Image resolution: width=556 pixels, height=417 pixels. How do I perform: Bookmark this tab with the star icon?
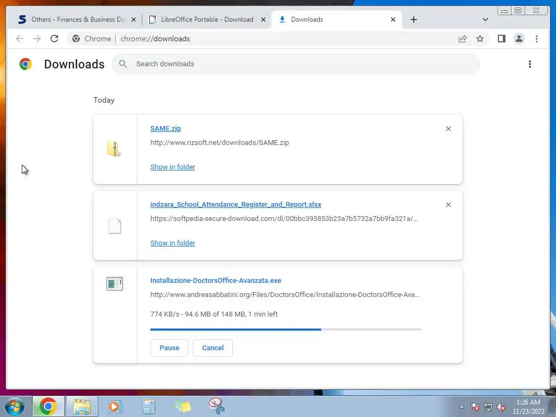point(480,39)
